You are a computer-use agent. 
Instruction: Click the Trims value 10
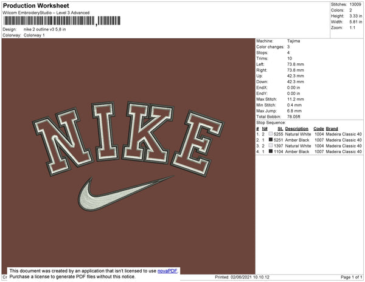(x=290, y=58)
